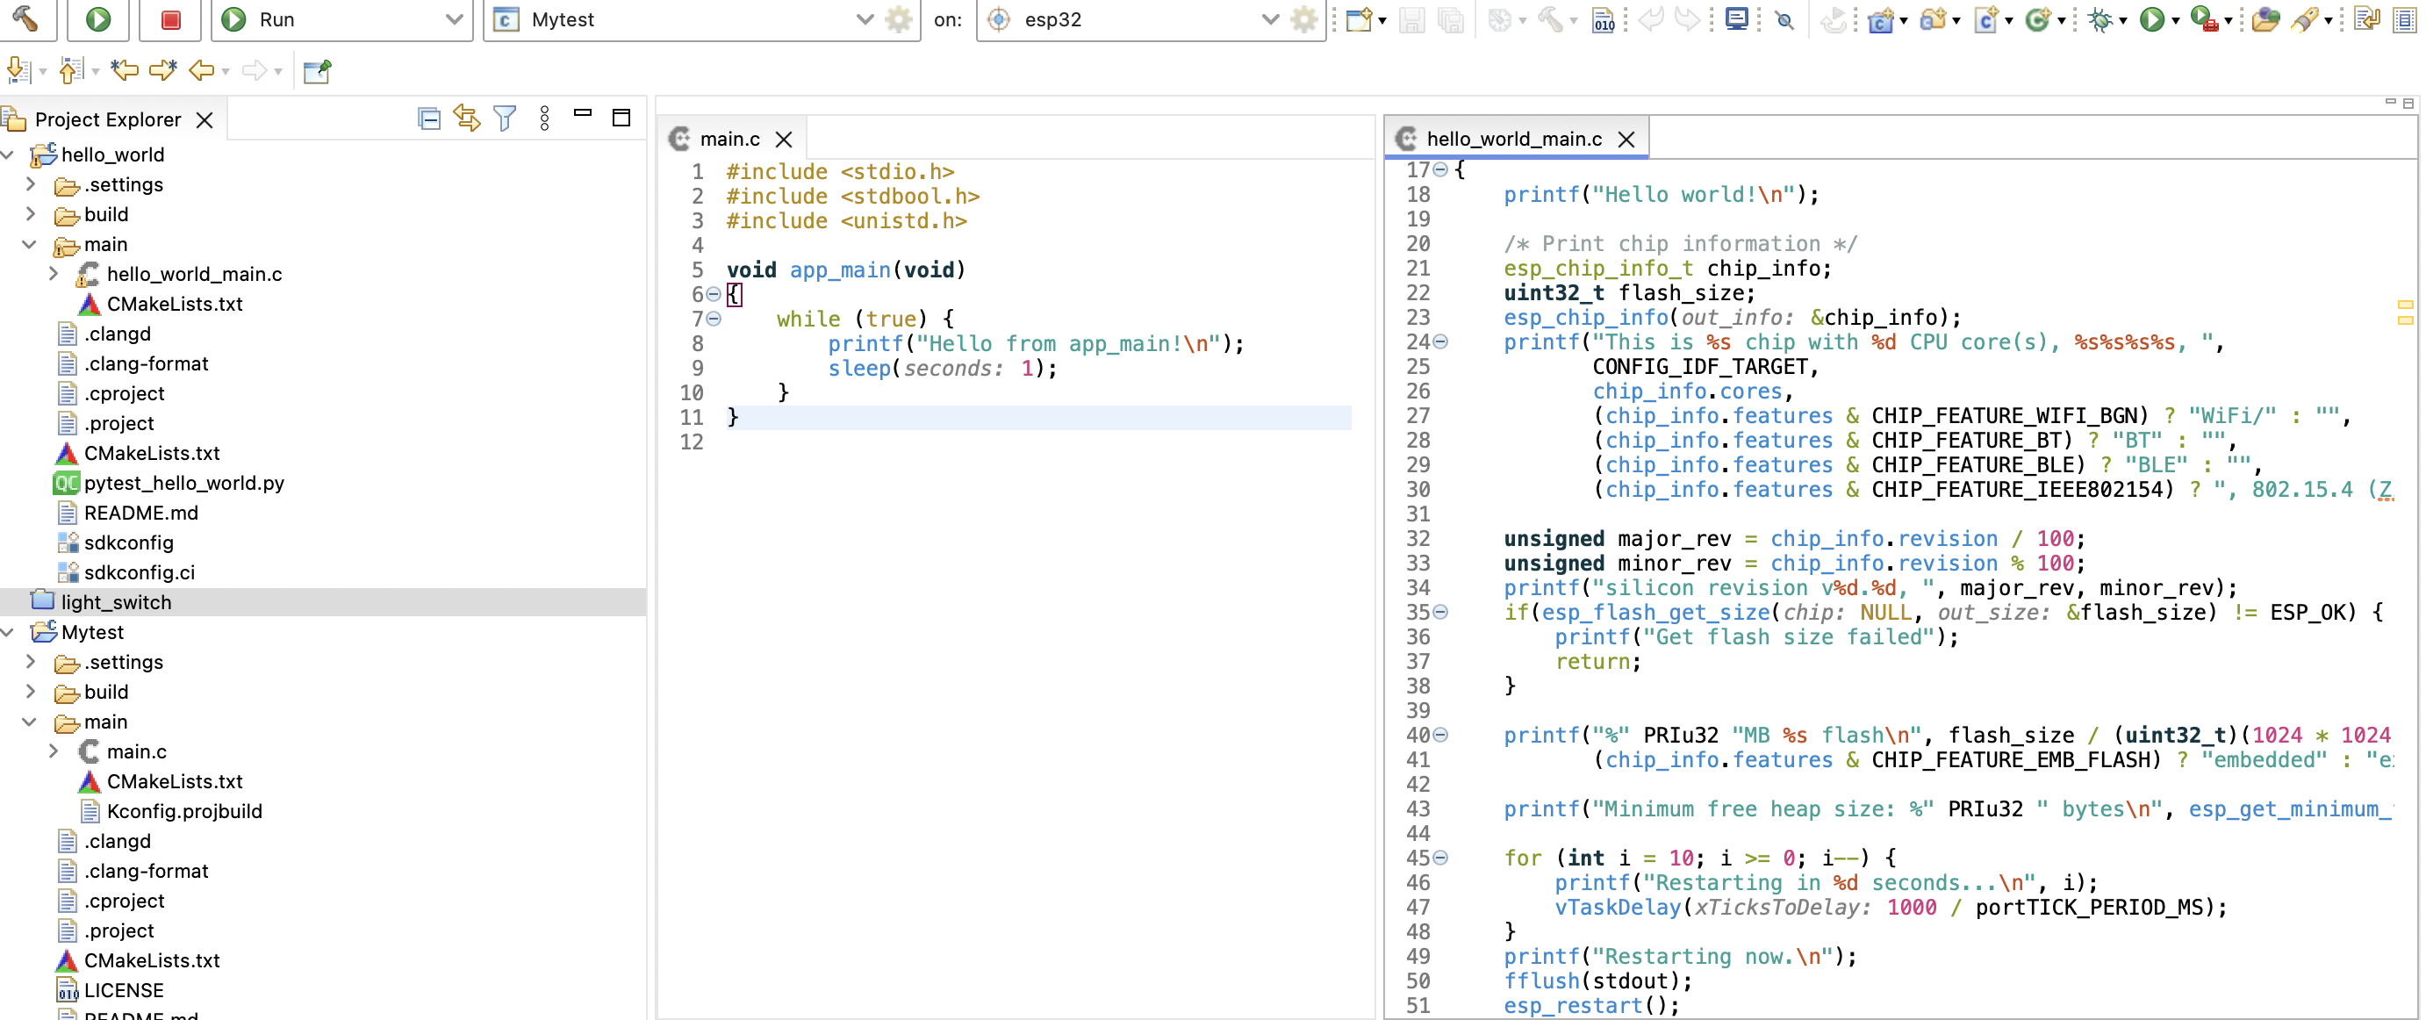
Task: Click the New C++ Class icon
Action: 2037,18
